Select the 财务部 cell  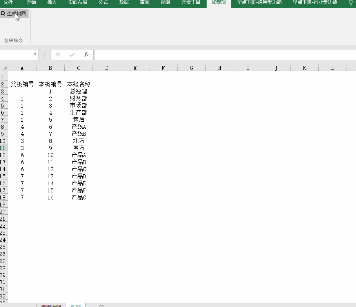point(78,99)
